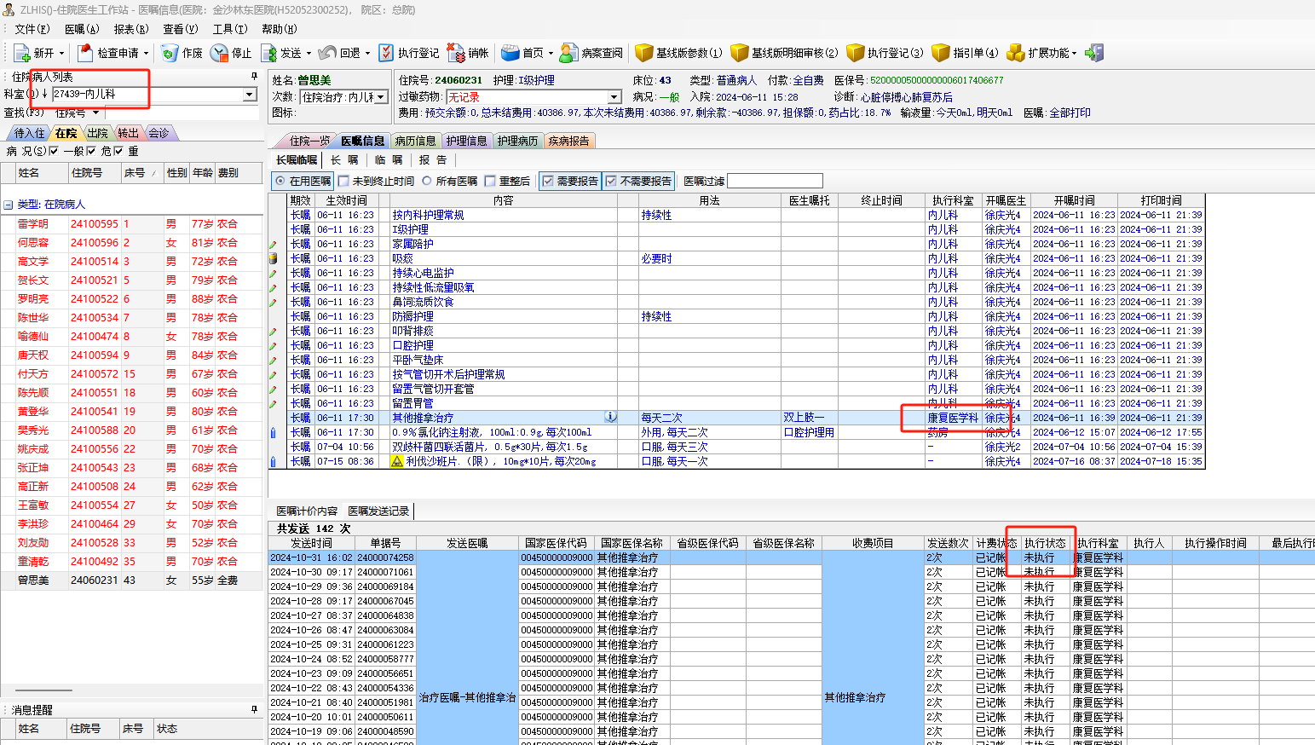Open the 扩展功能 dropdown arrow
This screenshot has width=1315, height=745.
[x=1075, y=53]
